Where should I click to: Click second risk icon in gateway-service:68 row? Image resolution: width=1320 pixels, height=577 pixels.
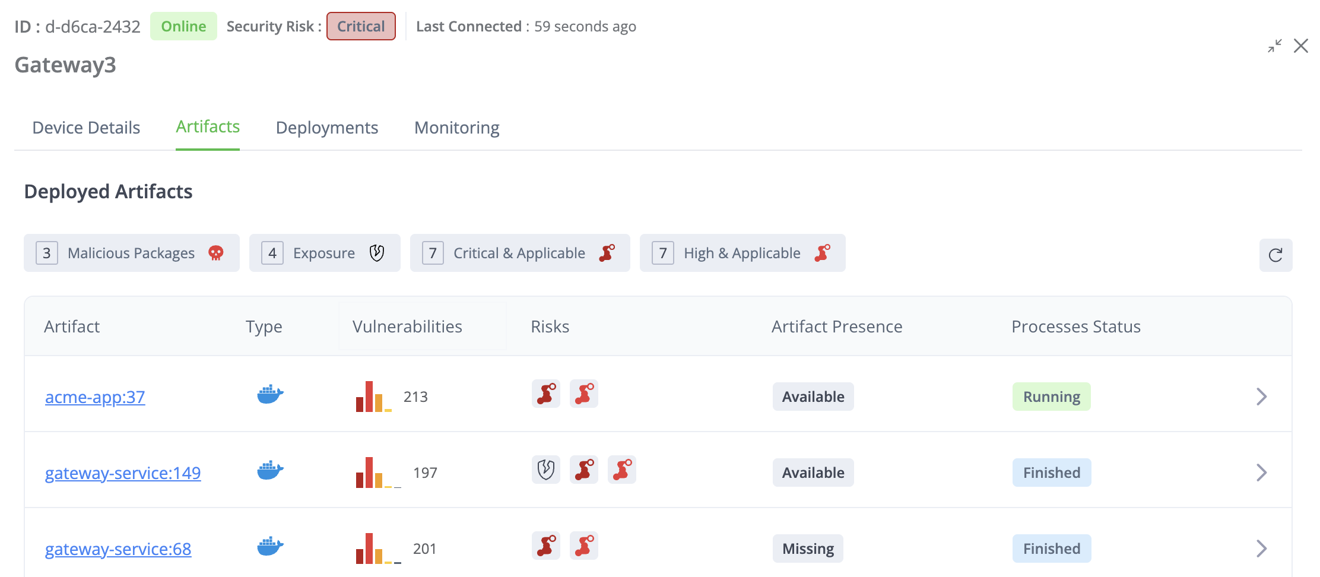coord(584,546)
